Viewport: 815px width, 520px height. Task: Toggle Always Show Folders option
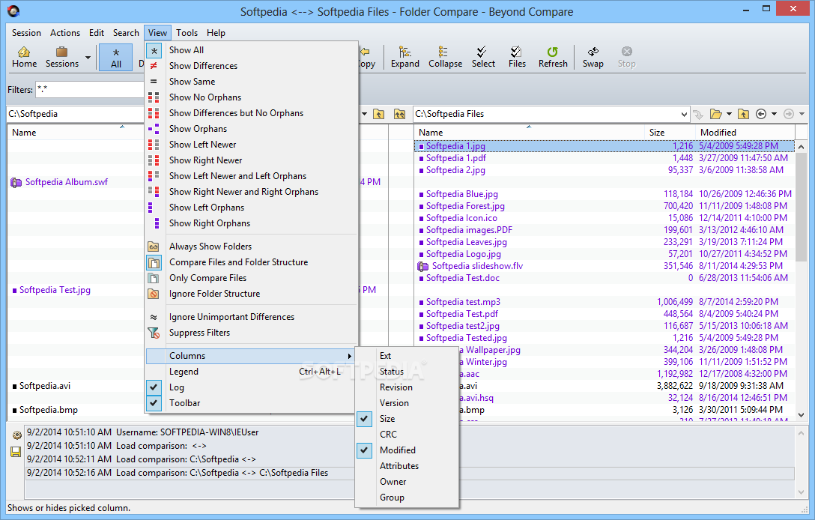click(252, 247)
